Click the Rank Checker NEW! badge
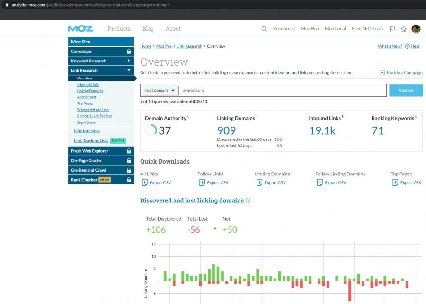 [x=104, y=180]
